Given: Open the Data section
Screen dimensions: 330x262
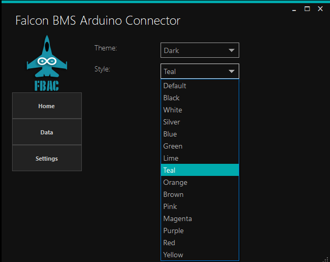Looking at the screenshot, I should click(x=47, y=132).
